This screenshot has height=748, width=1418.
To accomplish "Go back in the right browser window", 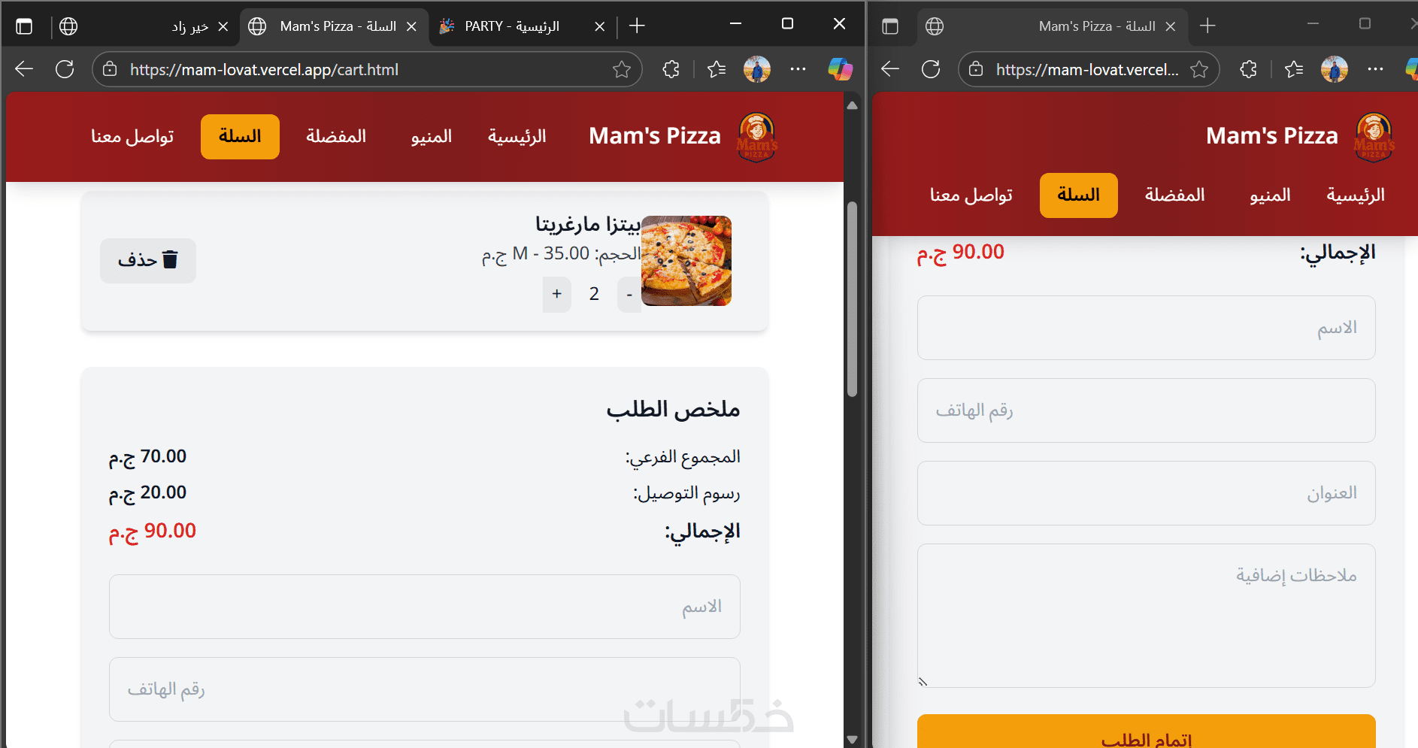I will click(x=890, y=69).
